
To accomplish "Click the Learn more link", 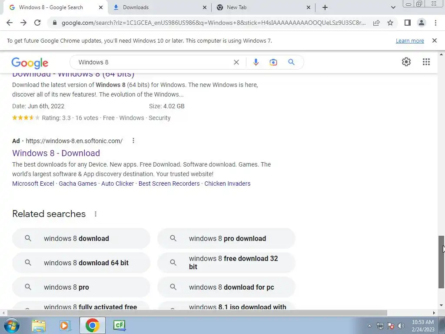I will click(410, 40).
